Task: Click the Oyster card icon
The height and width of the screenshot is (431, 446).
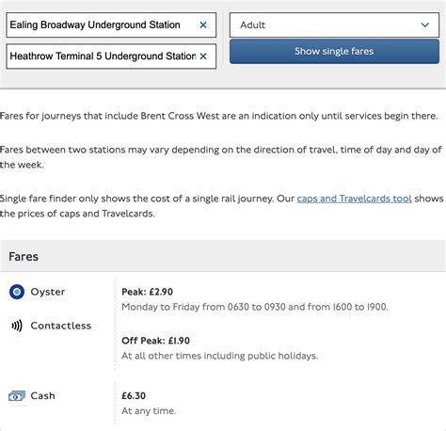Action: tap(17, 292)
